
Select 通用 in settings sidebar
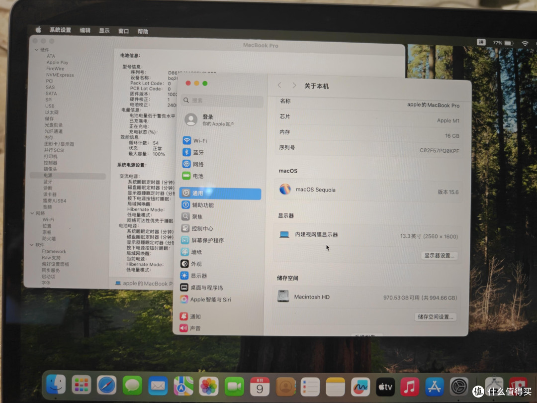pyautogui.click(x=220, y=193)
